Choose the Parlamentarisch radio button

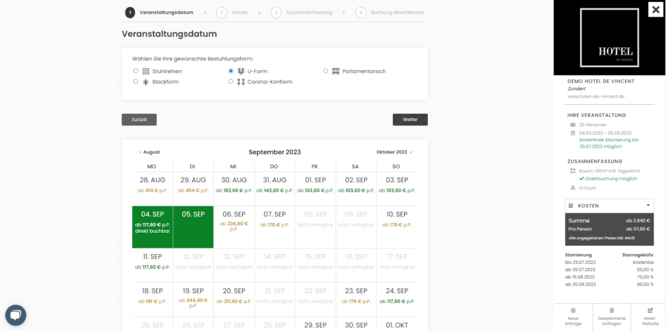(x=326, y=71)
